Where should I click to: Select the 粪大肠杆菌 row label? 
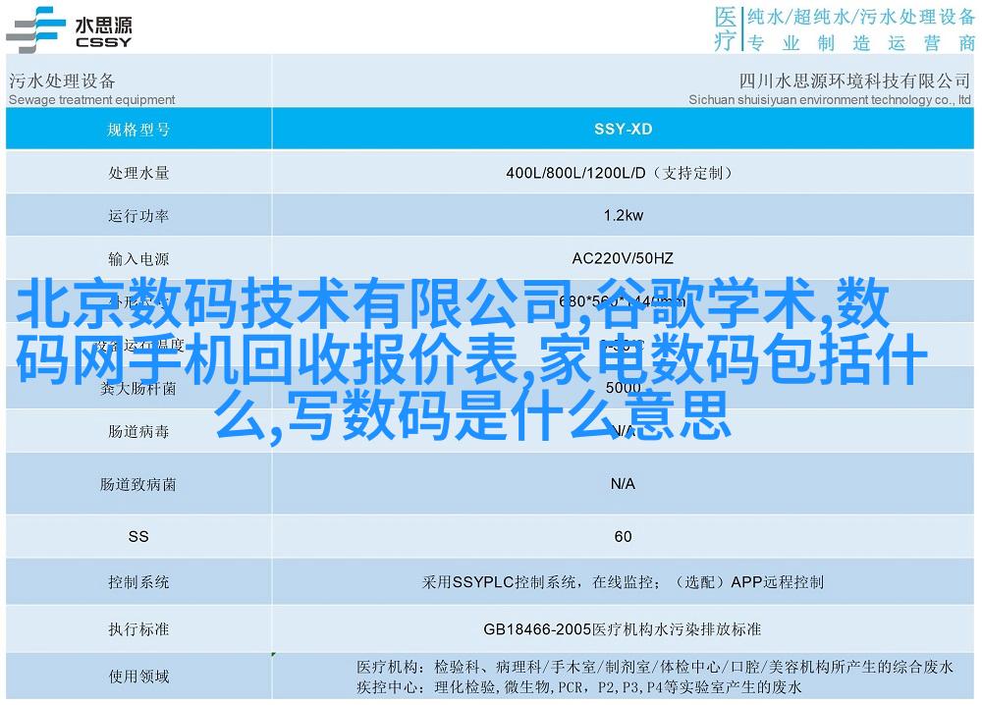pyautogui.click(x=138, y=388)
